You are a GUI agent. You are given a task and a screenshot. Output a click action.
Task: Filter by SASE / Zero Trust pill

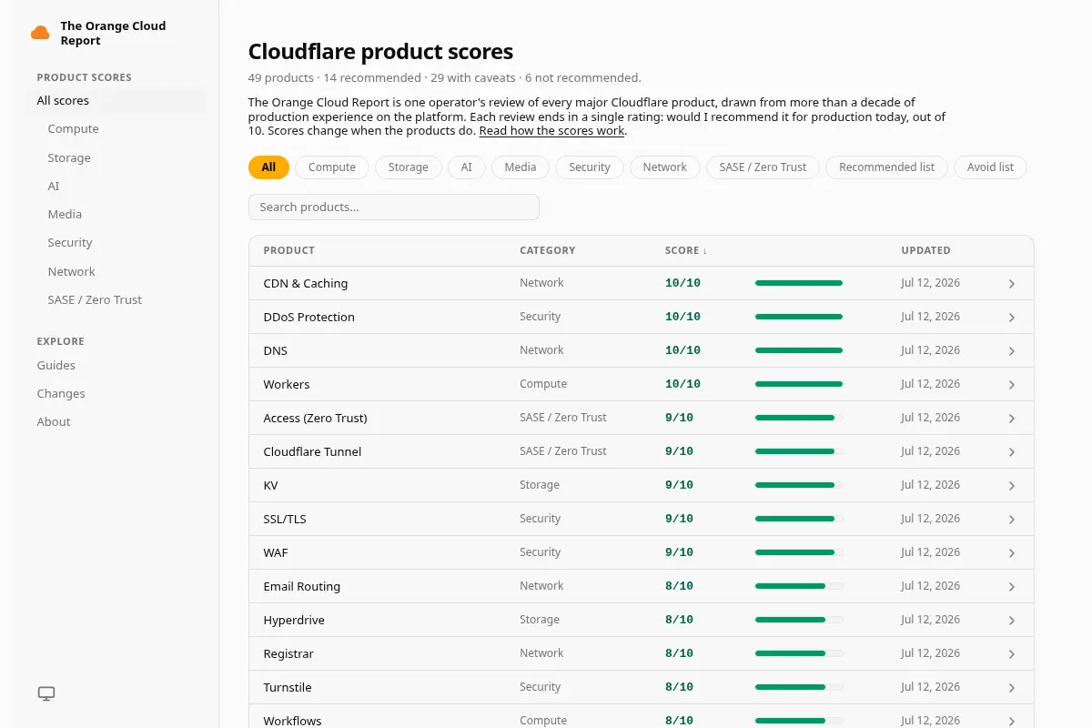(763, 167)
